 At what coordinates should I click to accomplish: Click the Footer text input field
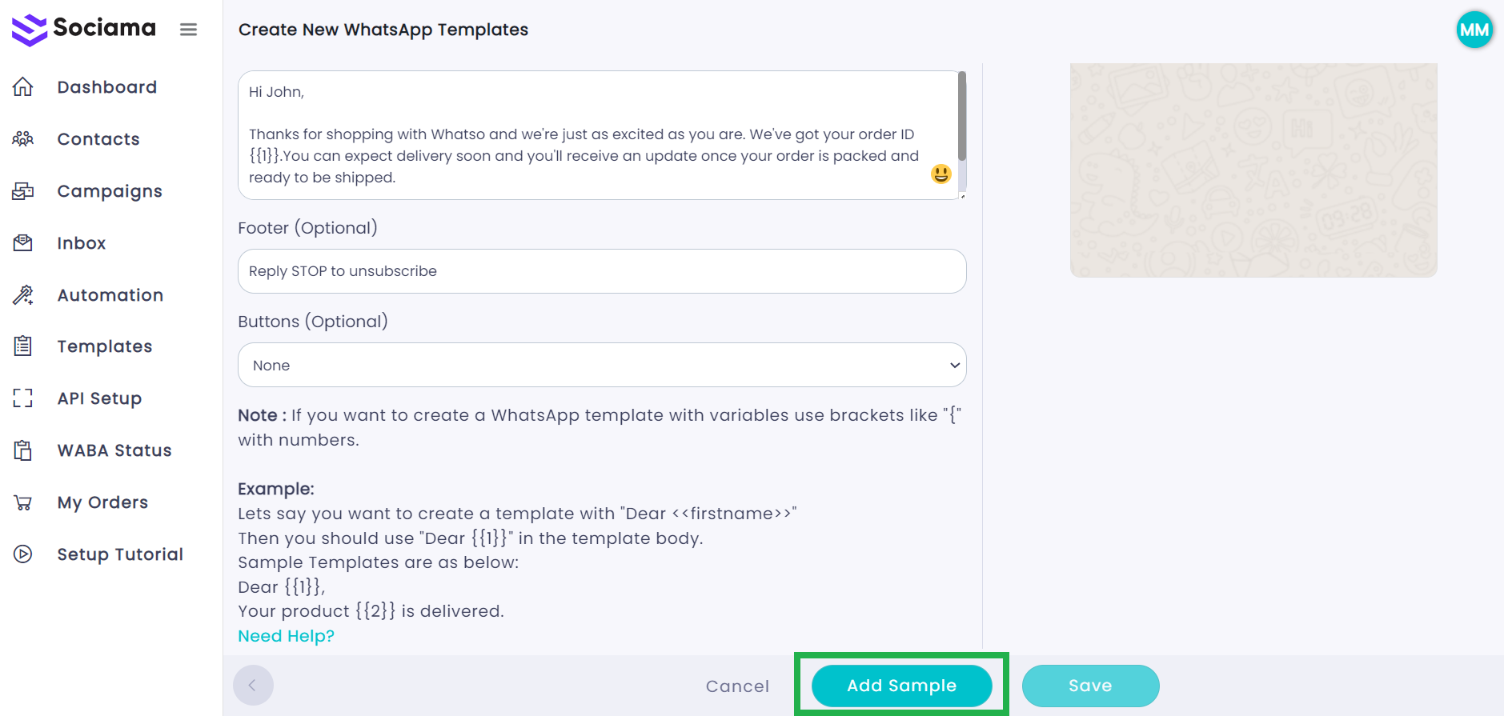tap(601, 271)
